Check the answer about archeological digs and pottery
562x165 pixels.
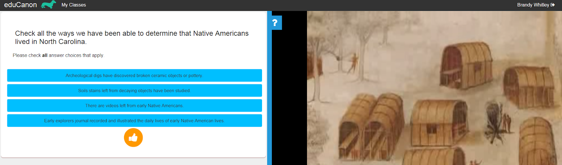135,75
